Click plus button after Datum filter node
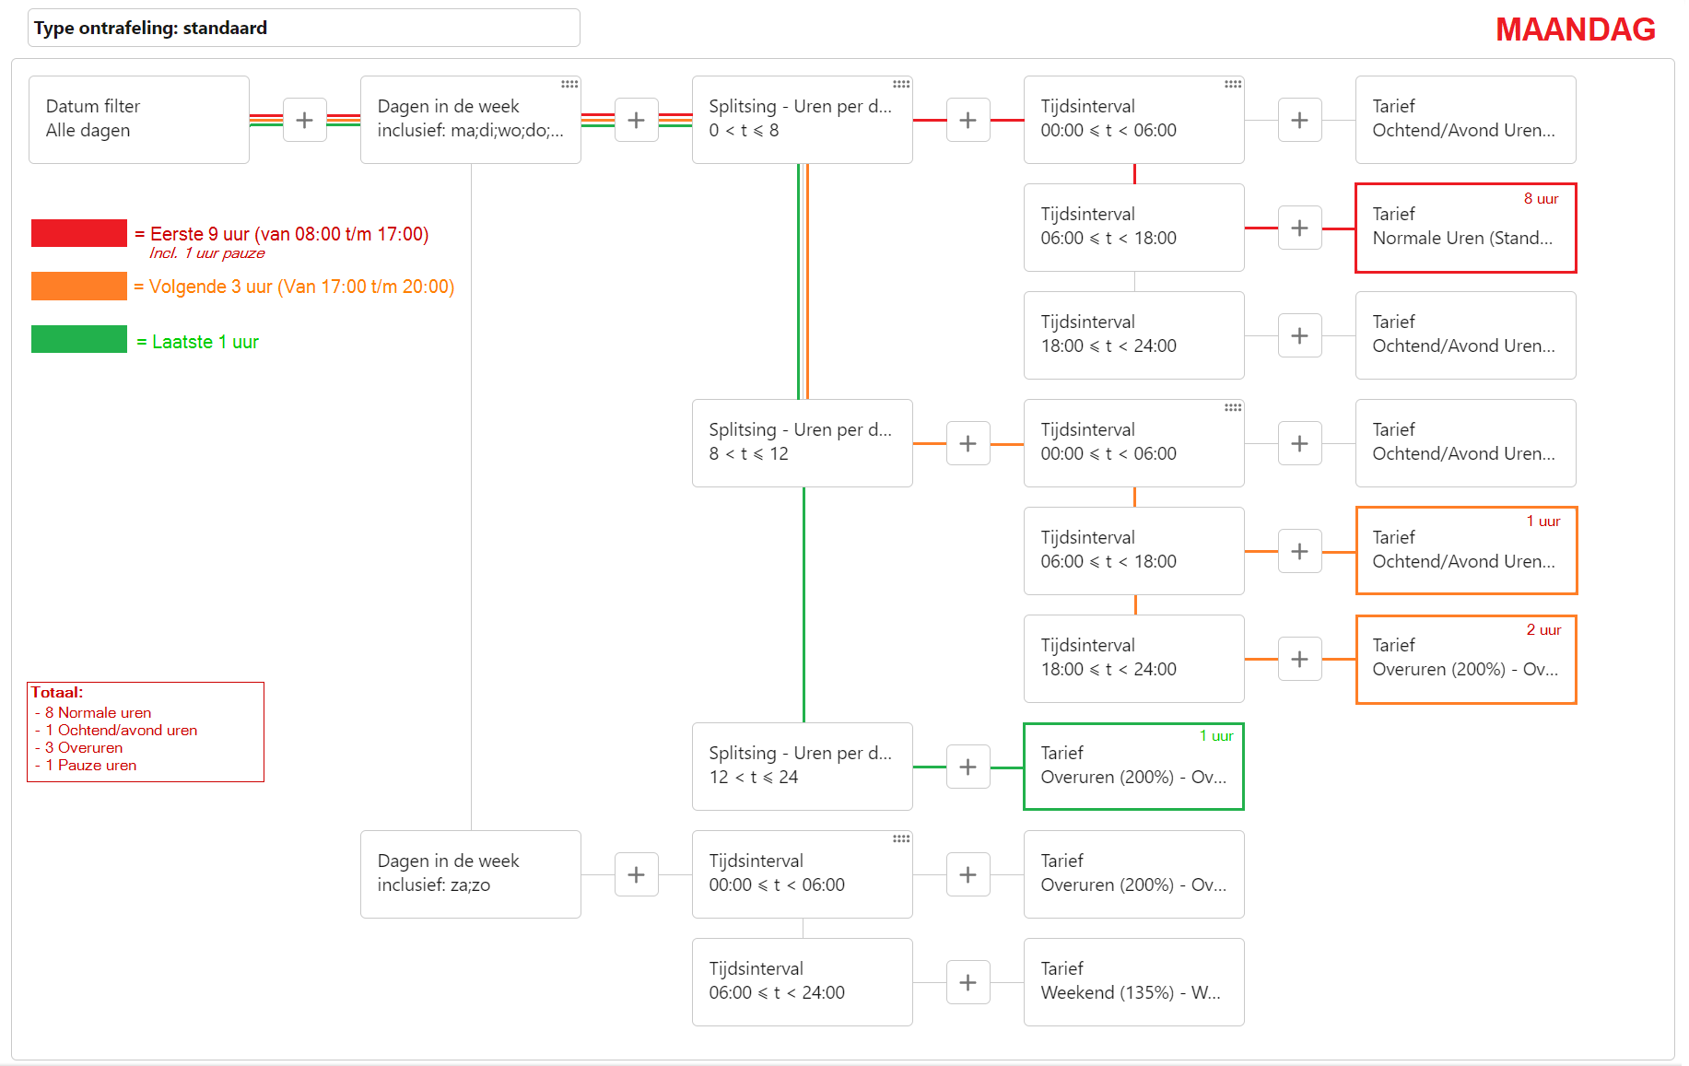1689x1066 pixels. [x=305, y=120]
